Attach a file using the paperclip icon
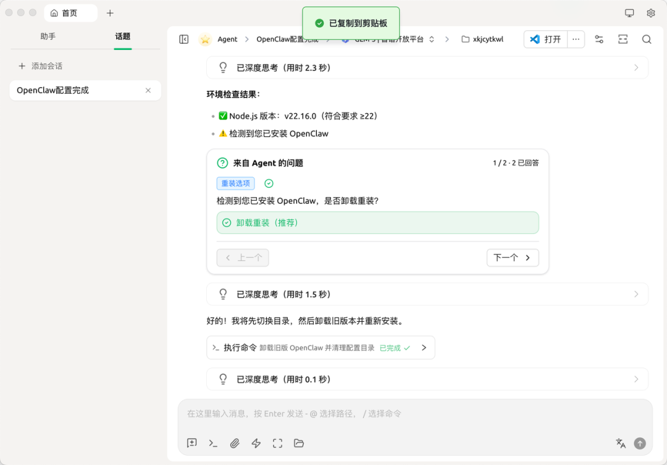This screenshot has width=667, height=465. tap(235, 443)
